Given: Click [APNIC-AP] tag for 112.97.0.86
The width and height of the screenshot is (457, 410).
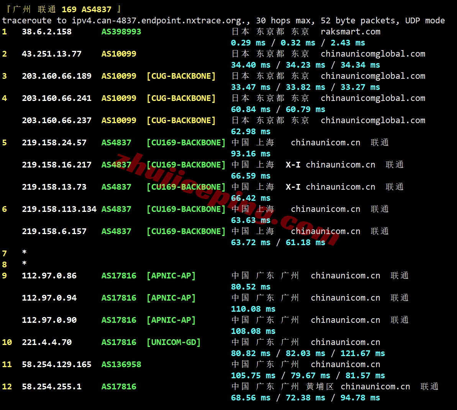Looking at the screenshot, I should (x=171, y=275).
